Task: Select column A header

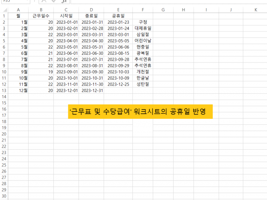Action: [18, 10]
